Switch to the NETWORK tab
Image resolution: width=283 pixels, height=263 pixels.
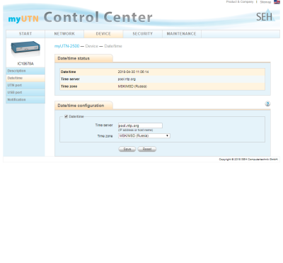(x=64, y=34)
